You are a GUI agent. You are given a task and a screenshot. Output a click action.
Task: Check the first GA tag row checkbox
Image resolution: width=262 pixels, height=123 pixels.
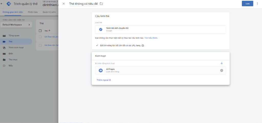click(x=40, y=37)
